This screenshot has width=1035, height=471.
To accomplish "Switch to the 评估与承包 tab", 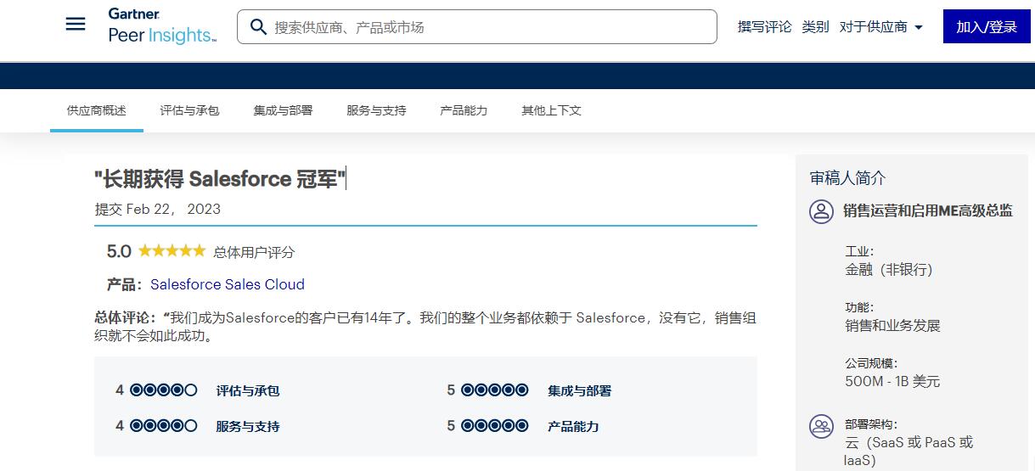I will pyautogui.click(x=189, y=110).
